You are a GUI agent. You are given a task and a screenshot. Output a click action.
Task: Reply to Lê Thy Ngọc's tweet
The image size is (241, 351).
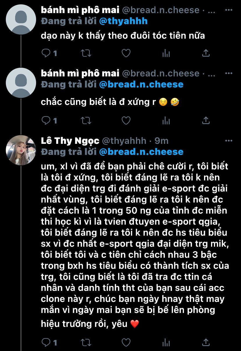[x=46, y=342]
